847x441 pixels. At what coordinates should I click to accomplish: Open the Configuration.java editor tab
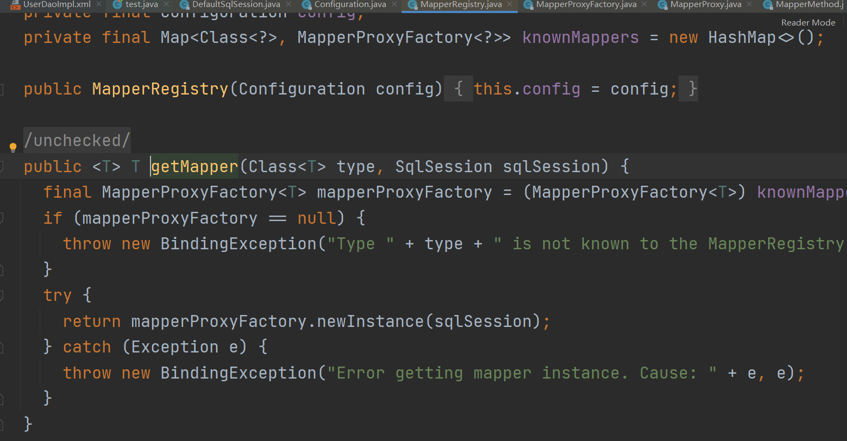350,4
